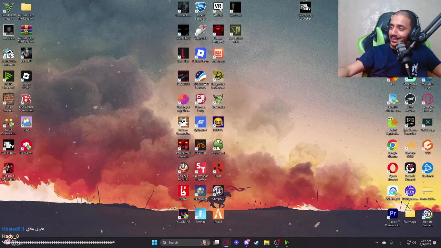This screenshot has width=441, height=248.
Task: Open PANICORE game shortcut
Action: (x=183, y=78)
